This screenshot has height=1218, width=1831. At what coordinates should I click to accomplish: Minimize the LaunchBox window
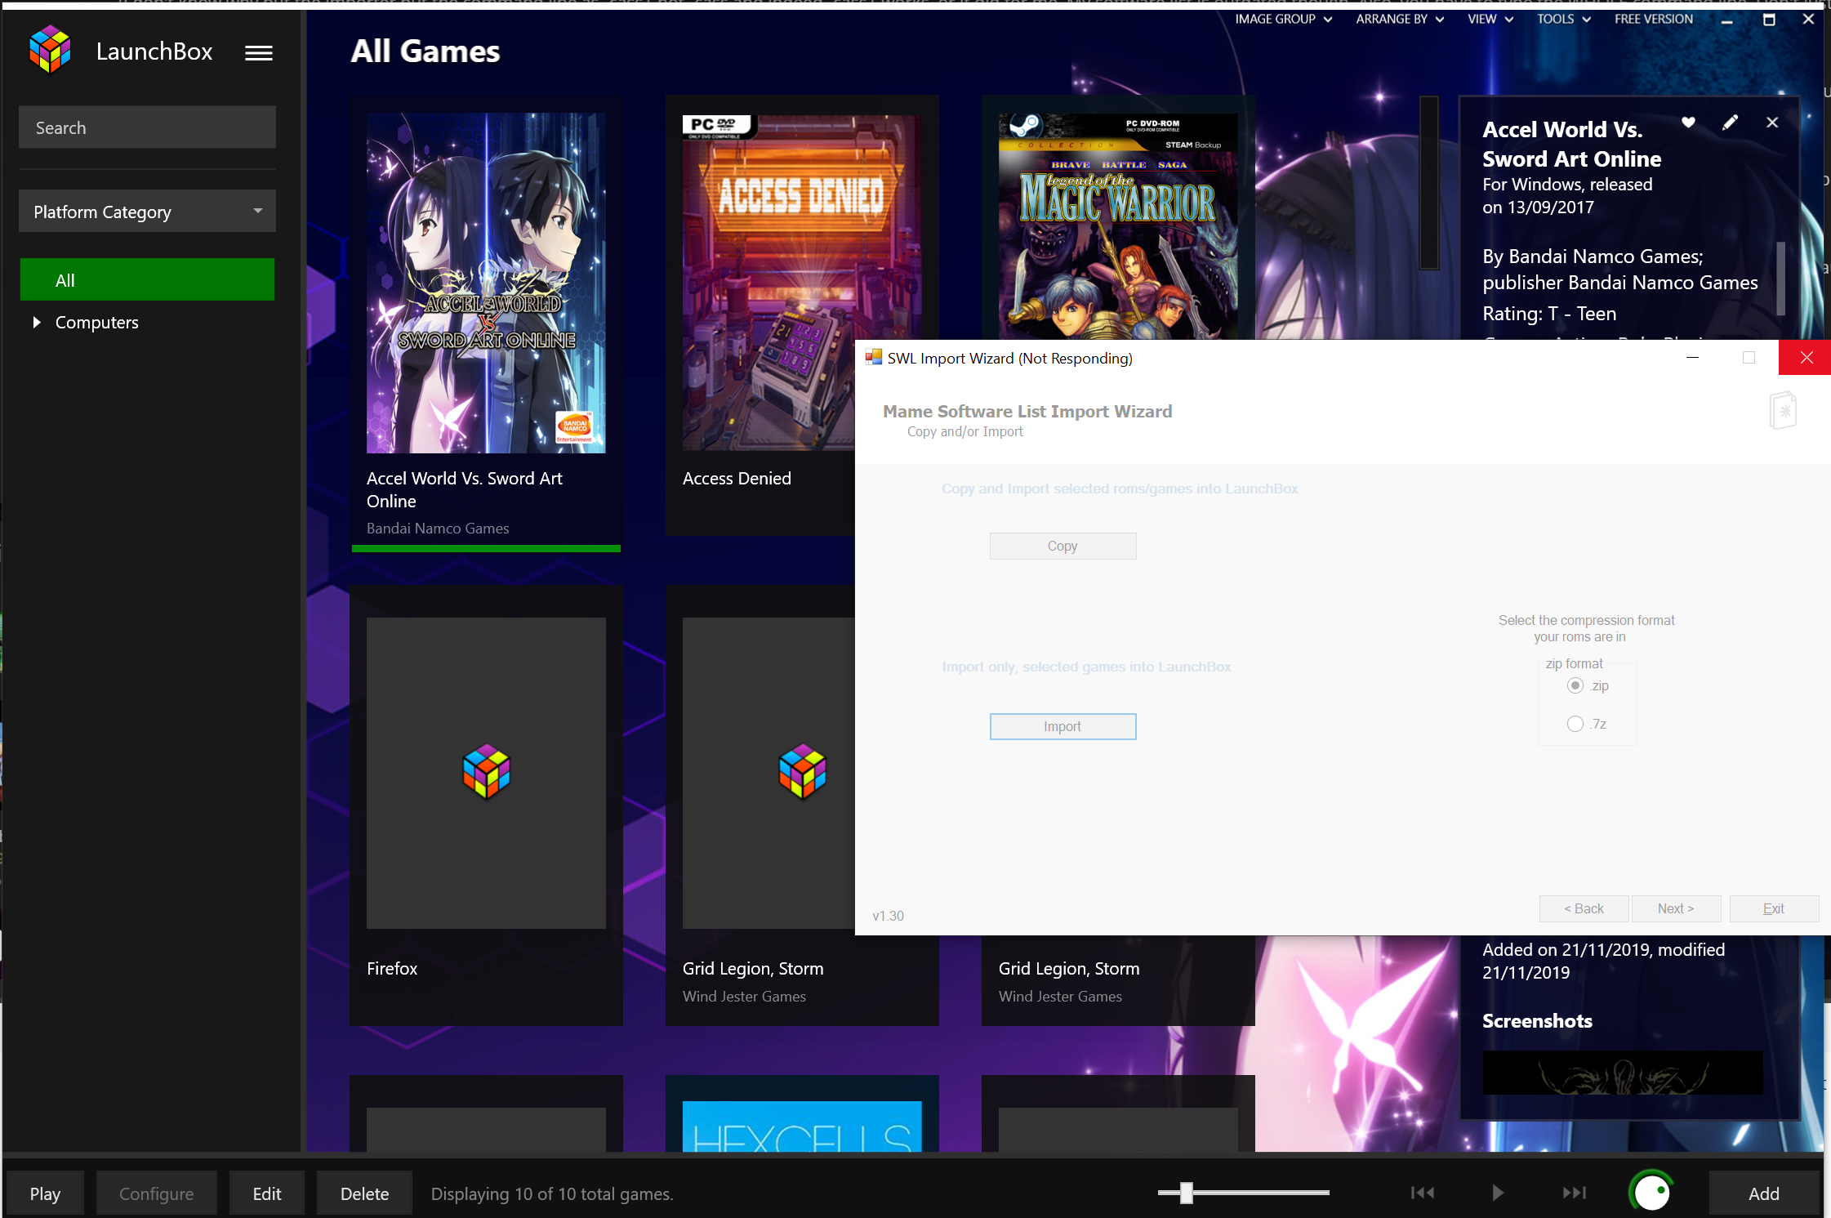tap(1726, 20)
